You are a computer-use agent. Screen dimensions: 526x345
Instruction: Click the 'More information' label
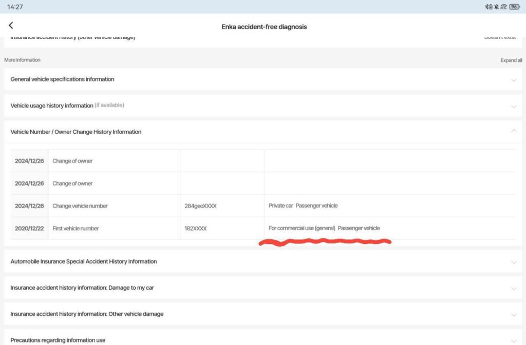(x=22, y=60)
